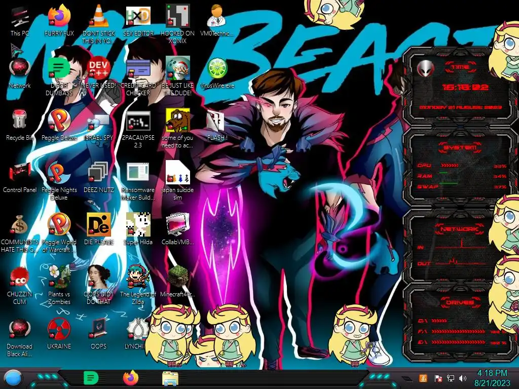Open BE JUST LIKE THE DUDE icon
This screenshot has width=519, height=389.
pyautogui.click(x=178, y=77)
